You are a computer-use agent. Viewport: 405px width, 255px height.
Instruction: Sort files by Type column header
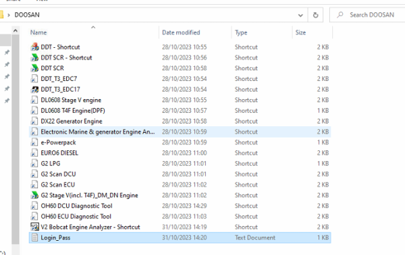point(241,32)
